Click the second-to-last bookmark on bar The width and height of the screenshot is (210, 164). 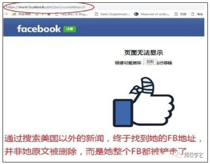[180, 14]
